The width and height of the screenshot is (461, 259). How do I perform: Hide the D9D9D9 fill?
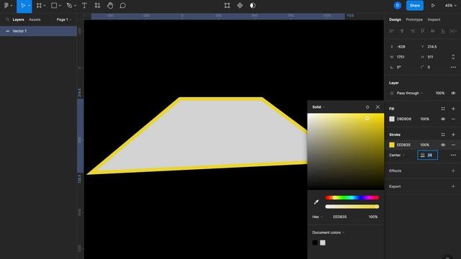point(443,119)
